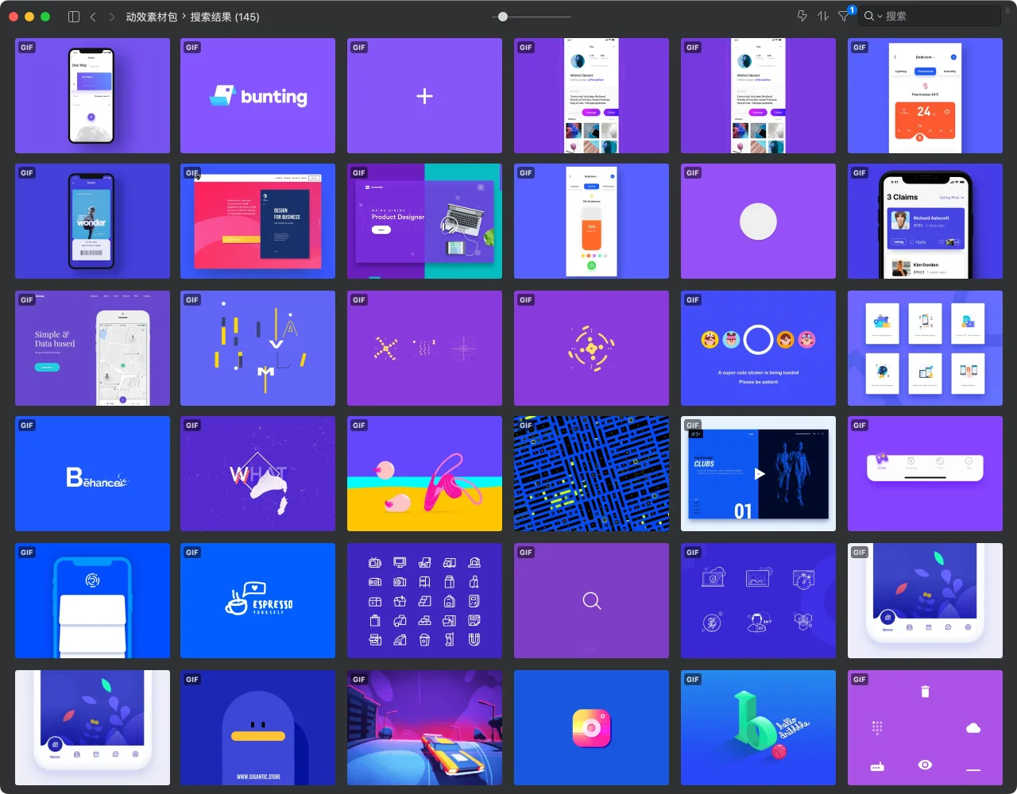Adjust the thumbnail size slider
Viewport: 1017px width, 794px height.
503,17
